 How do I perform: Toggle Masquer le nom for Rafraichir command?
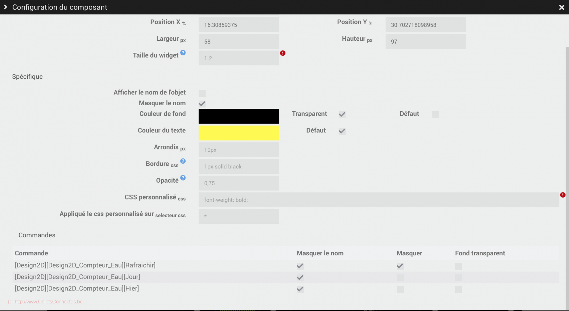[300, 266]
